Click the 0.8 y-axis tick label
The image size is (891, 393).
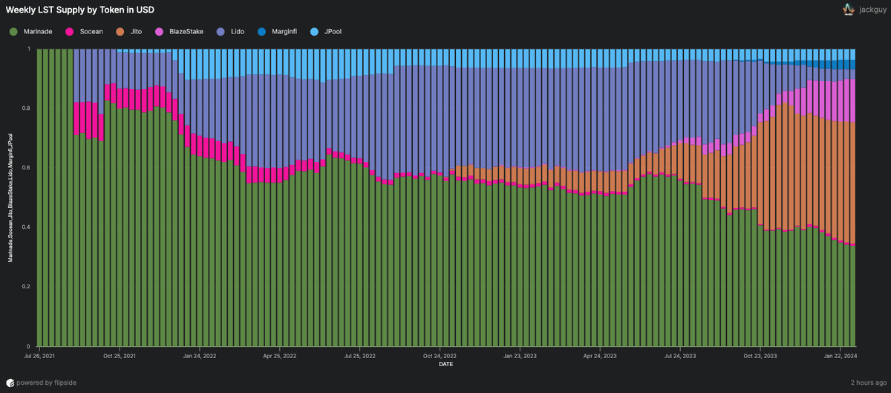(27, 108)
